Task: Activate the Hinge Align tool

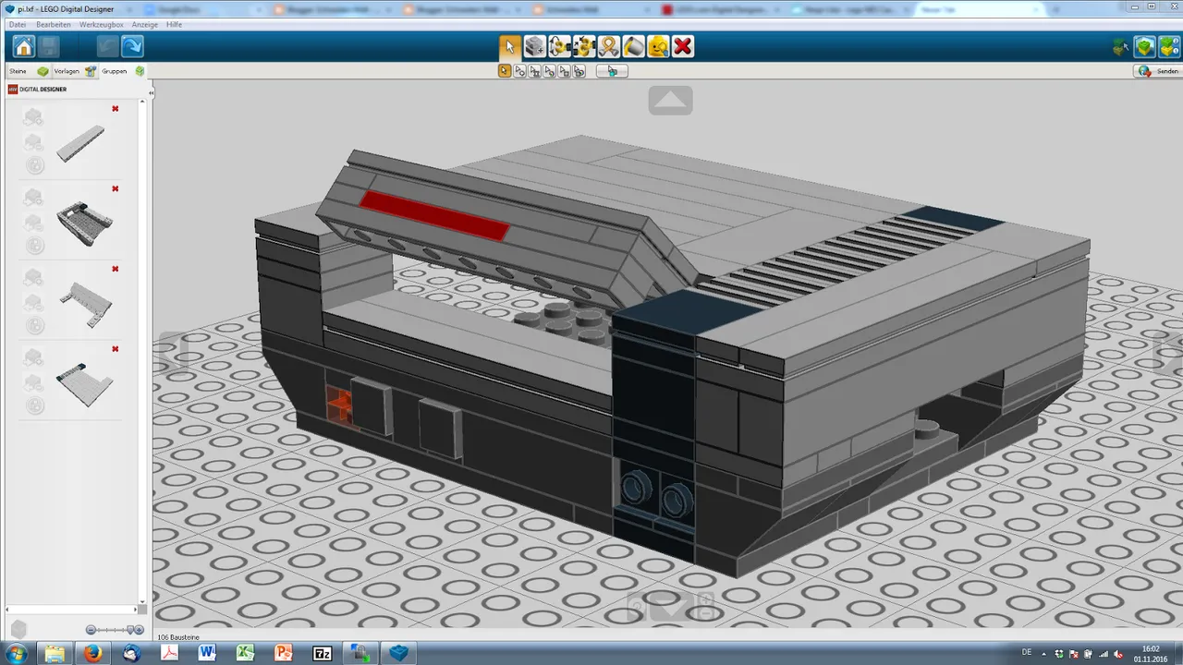Action: (584, 46)
